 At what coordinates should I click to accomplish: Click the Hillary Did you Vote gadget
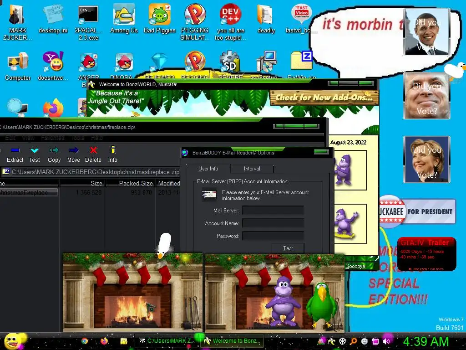coord(427,159)
